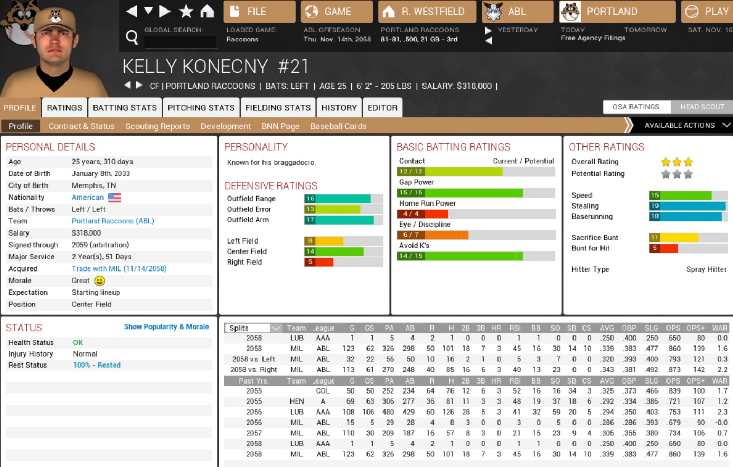This screenshot has height=467, width=733.
Task: Open the ABL league logo menu
Action: pos(493,12)
